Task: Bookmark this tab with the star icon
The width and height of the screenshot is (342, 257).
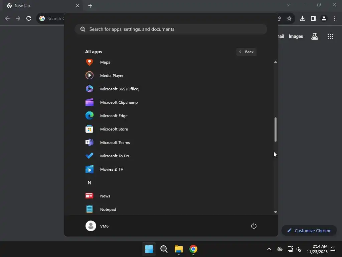Action: click(x=289, y=19)
